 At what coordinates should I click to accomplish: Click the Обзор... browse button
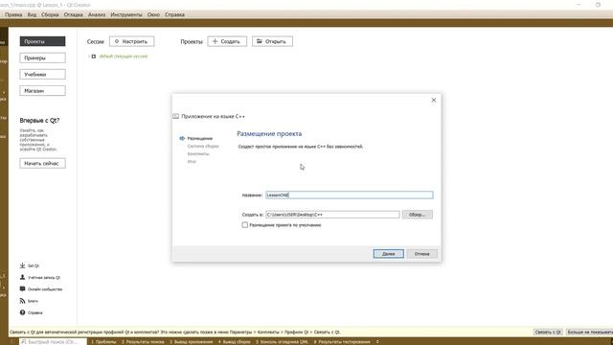point(418,215)
